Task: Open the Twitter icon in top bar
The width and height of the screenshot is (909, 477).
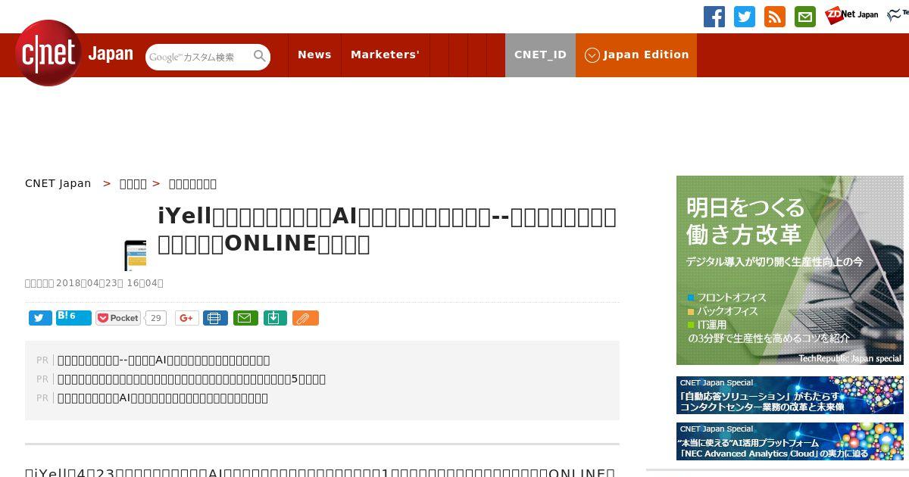Action: click(745, 17)
